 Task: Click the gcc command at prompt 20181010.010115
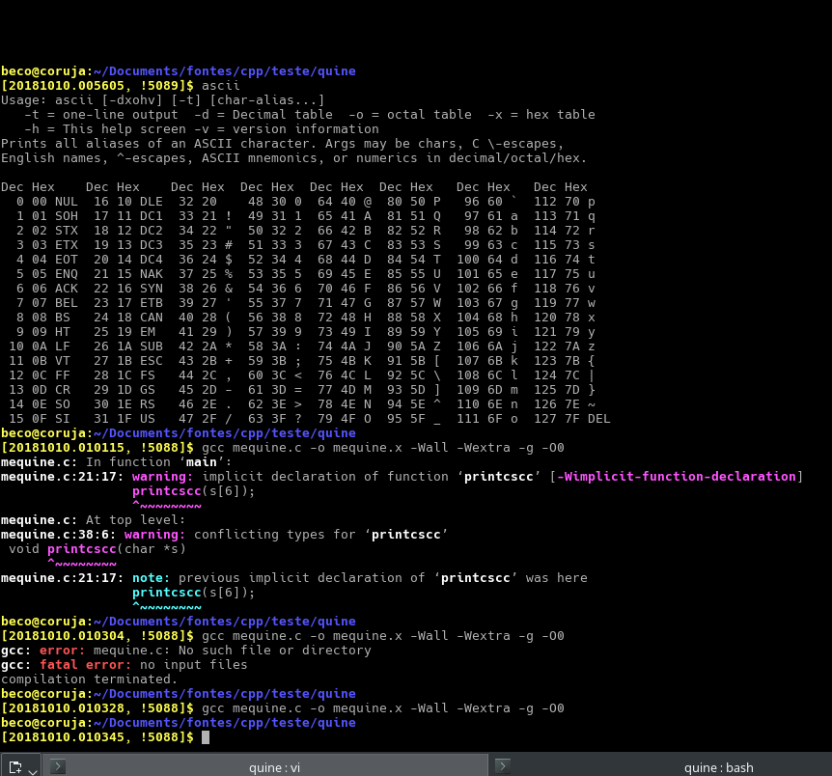[382, 448]
